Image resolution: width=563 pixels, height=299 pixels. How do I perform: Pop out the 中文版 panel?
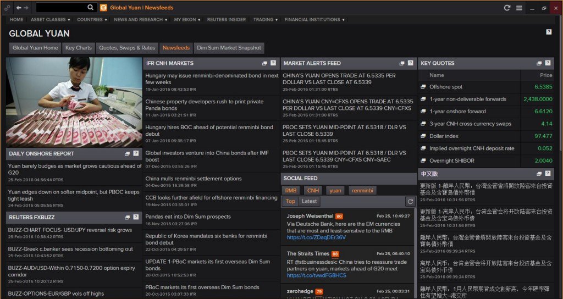click(x=539, y=174)
